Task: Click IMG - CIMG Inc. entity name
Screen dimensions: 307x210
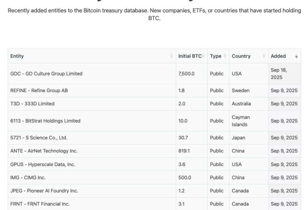Action: (x=28, y=178)
